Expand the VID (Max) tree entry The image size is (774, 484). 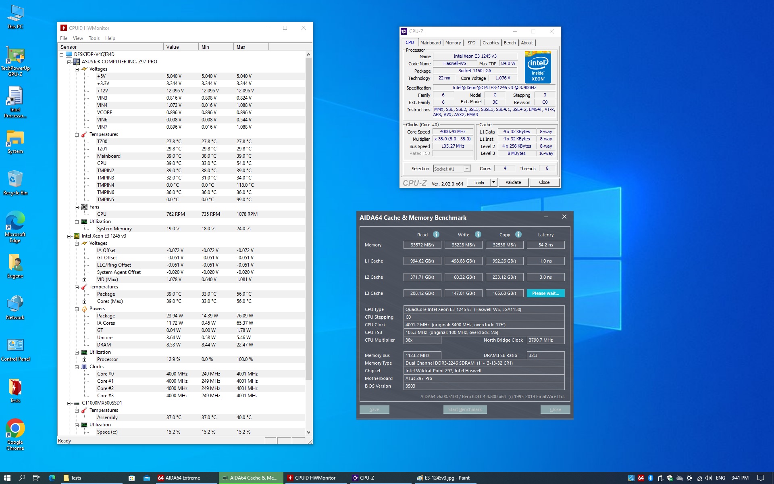[84, 280]
